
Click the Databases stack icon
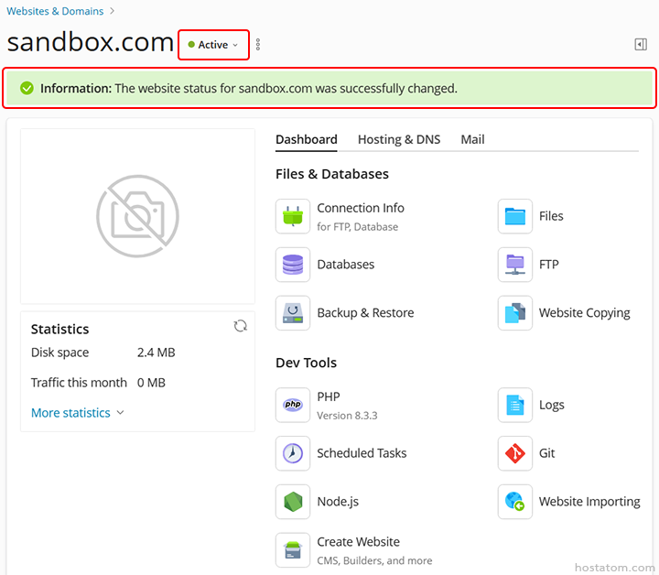coord(293,265)
